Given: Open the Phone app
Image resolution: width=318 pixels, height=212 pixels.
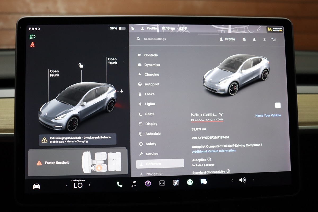Looking at the screenshot, I should pyautogui.click(x=120, y=184).
